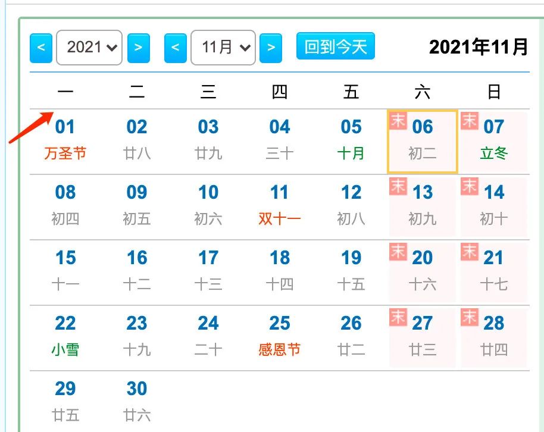Click the 回到今天 button
Image resolution: width=544 pixels, height=432 pixels.
click(336, 46)
